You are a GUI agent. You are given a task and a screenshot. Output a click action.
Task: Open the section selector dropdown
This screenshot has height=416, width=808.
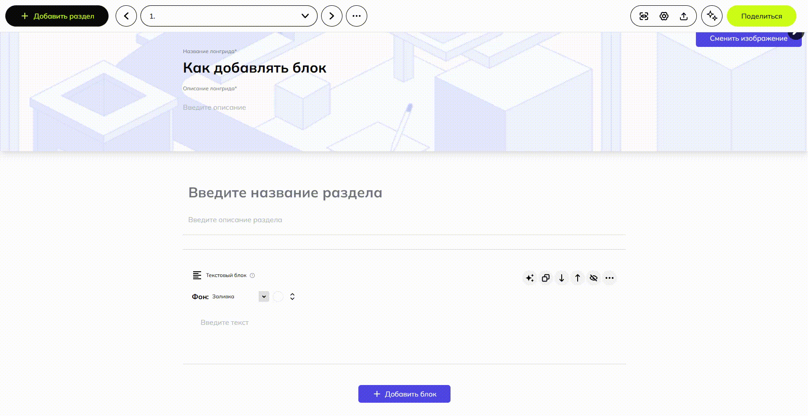(x=229, y=16)
